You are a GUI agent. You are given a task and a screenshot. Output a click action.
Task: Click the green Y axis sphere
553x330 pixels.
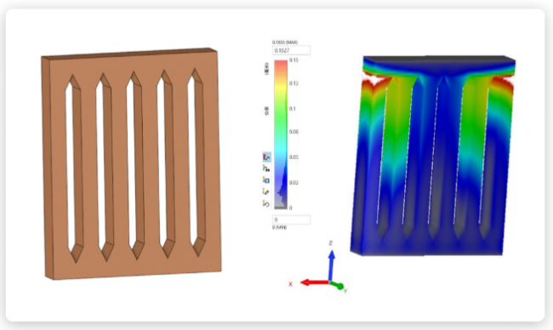point(340,287)
